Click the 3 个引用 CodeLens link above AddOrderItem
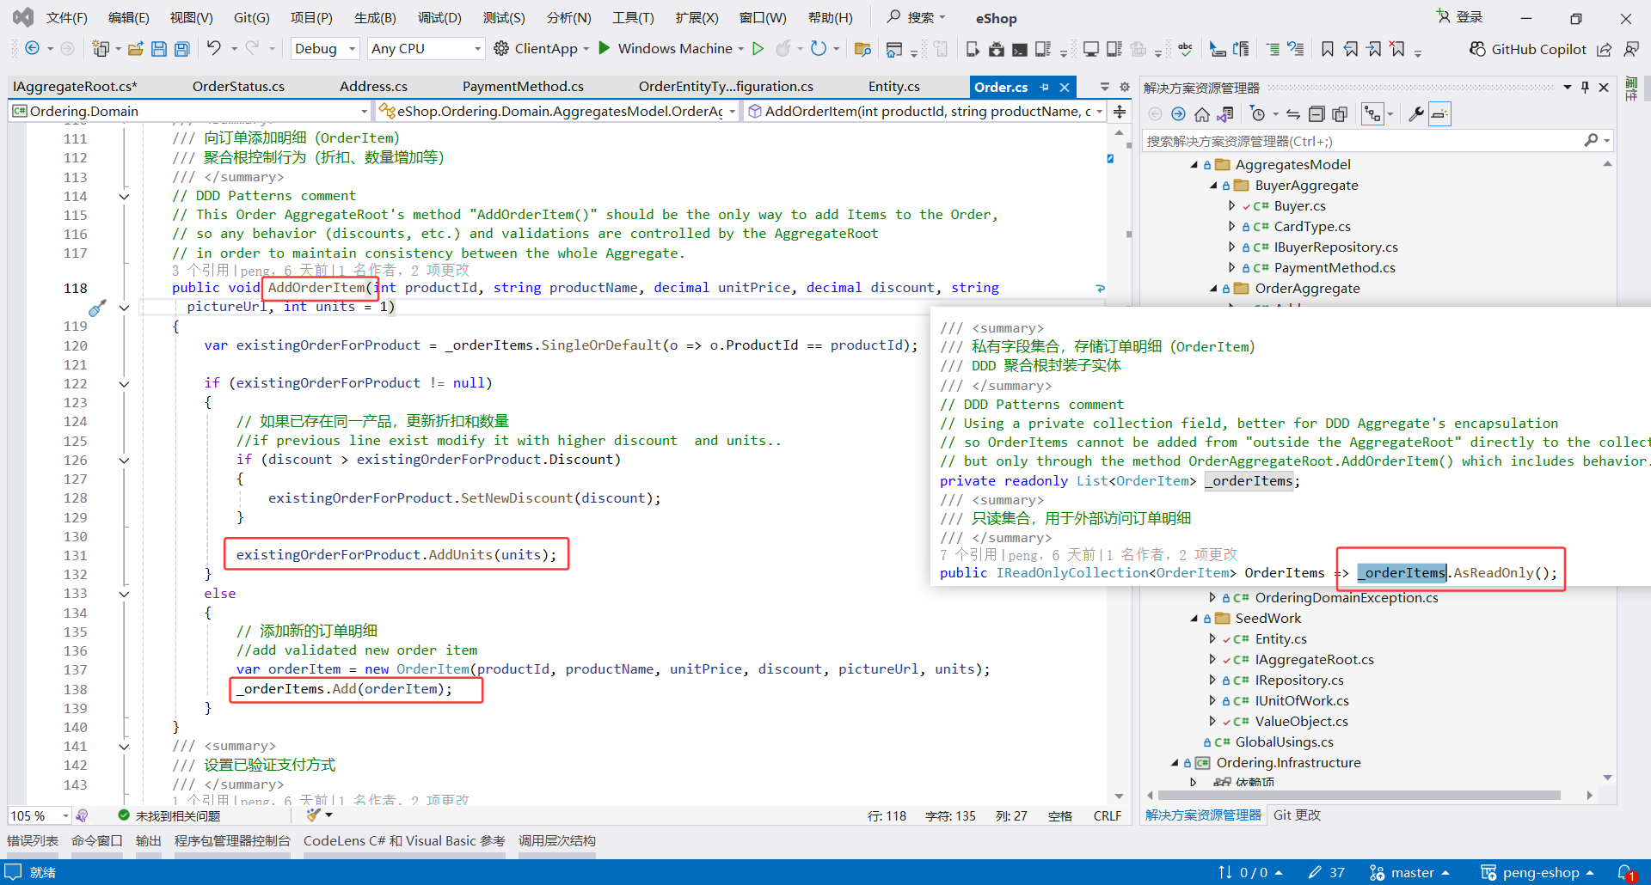This screenshot has height=885, width=1651. click(x=203, y=271)
